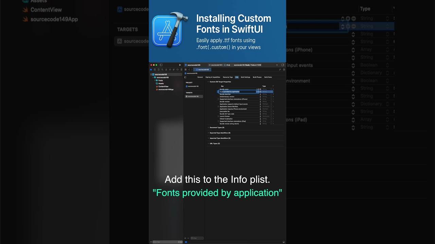Open the Project navigator folder icon

[x=151, y=69]
